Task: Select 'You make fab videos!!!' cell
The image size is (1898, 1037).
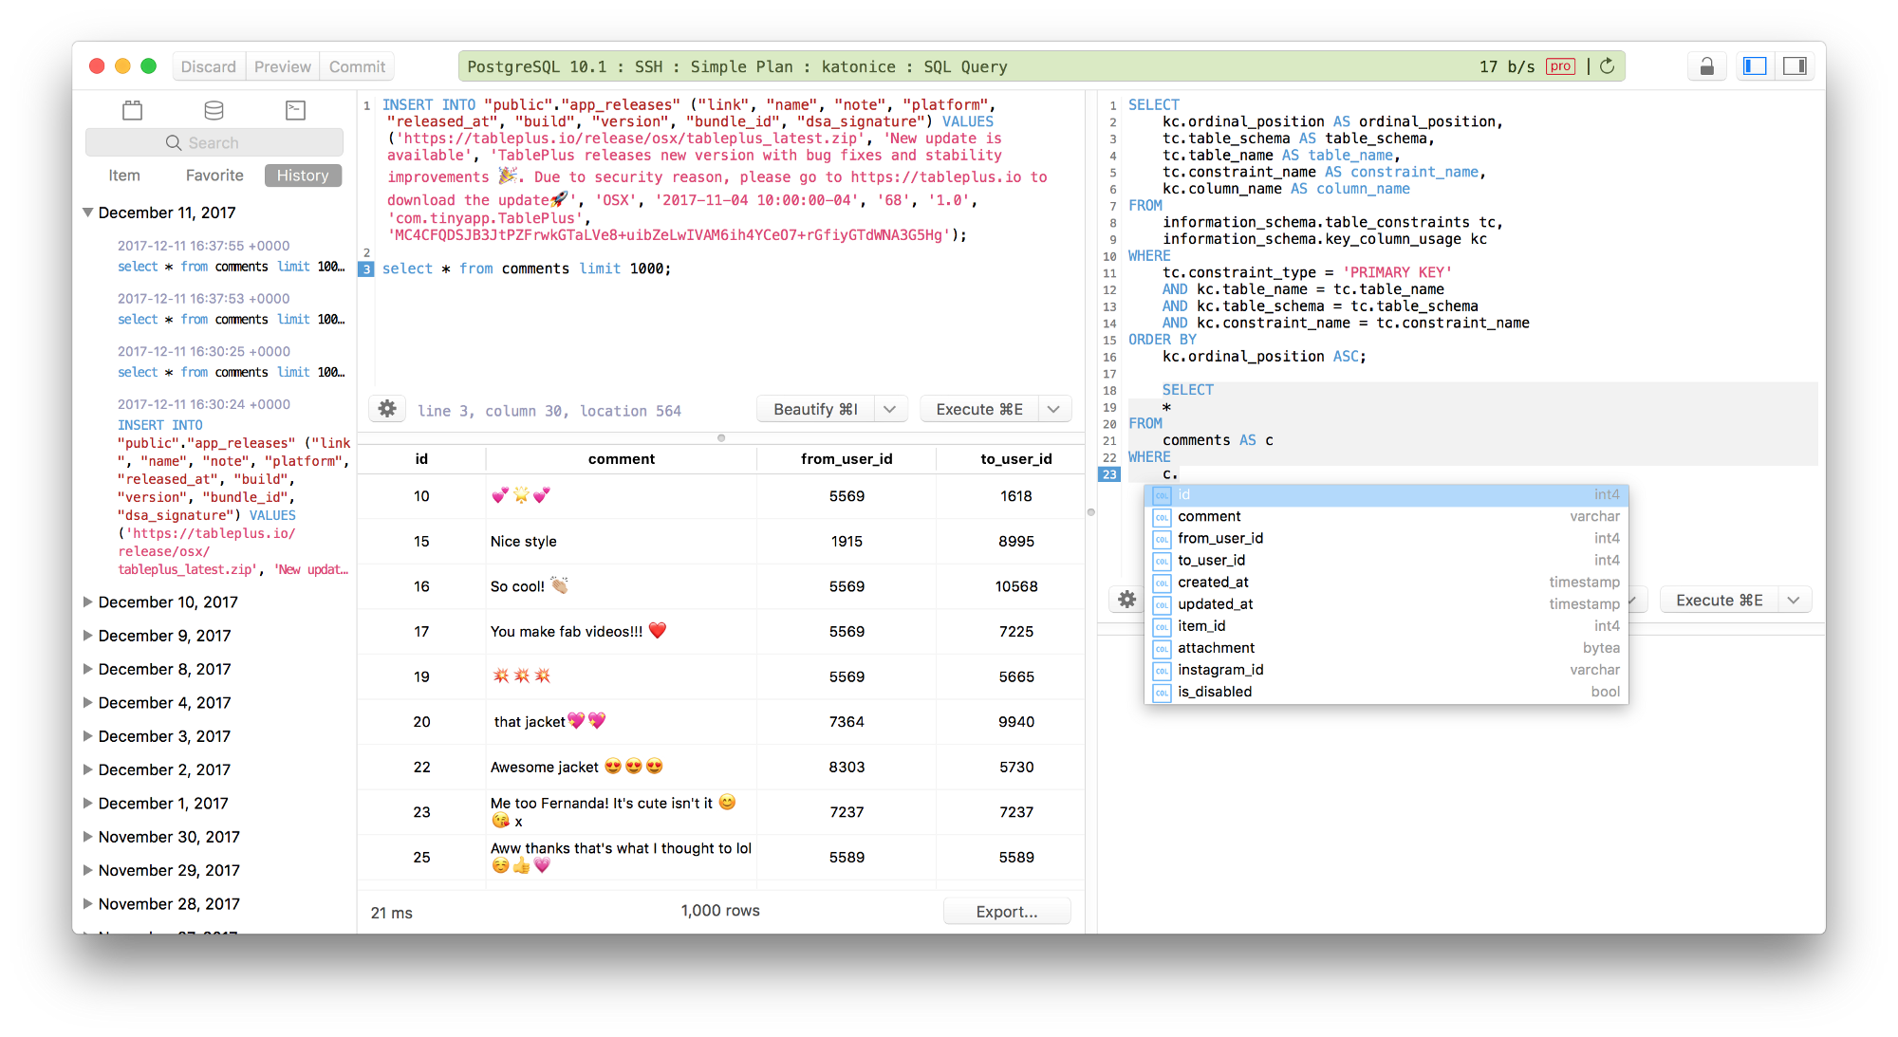Action: coord(622,631)
